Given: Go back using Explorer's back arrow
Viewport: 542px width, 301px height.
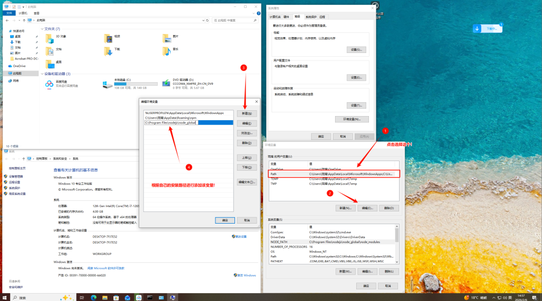Looking at the screenshot, I should [7, 21].
